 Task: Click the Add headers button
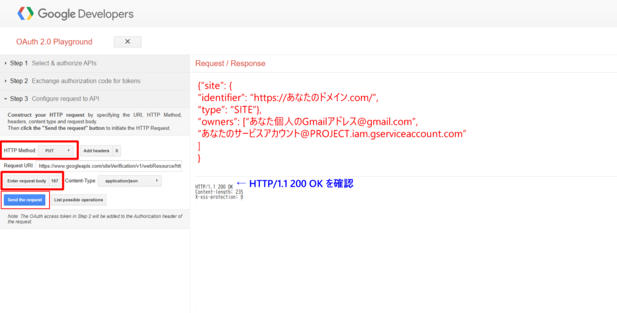pos(101,150)
